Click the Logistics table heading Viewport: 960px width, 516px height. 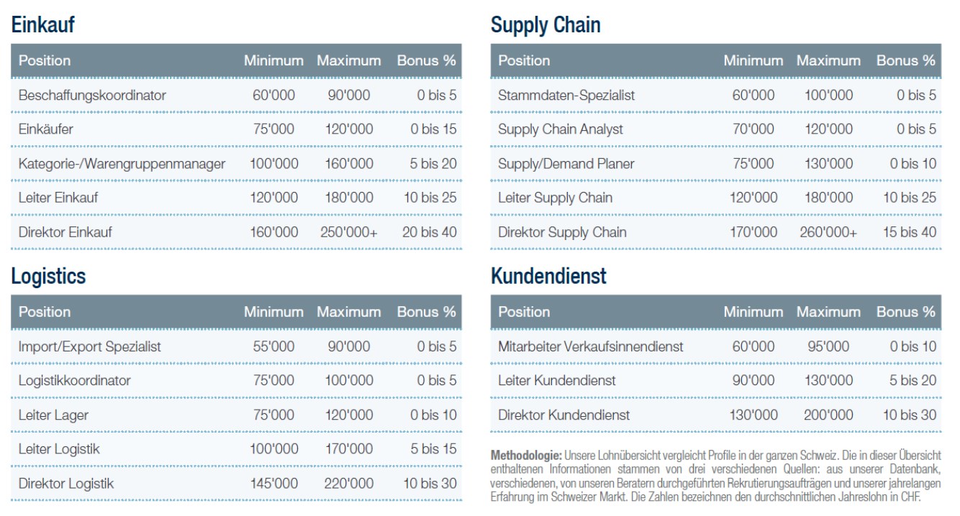pos(48,276)
